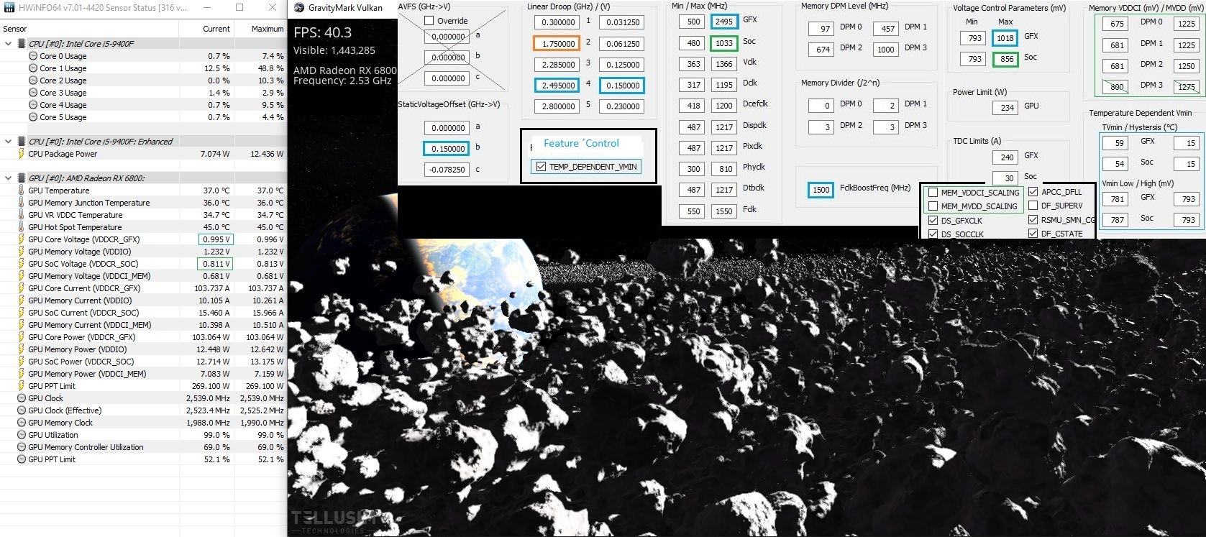Sort by the Sensor column header
1206x537 pixels.
coord(89,29)
